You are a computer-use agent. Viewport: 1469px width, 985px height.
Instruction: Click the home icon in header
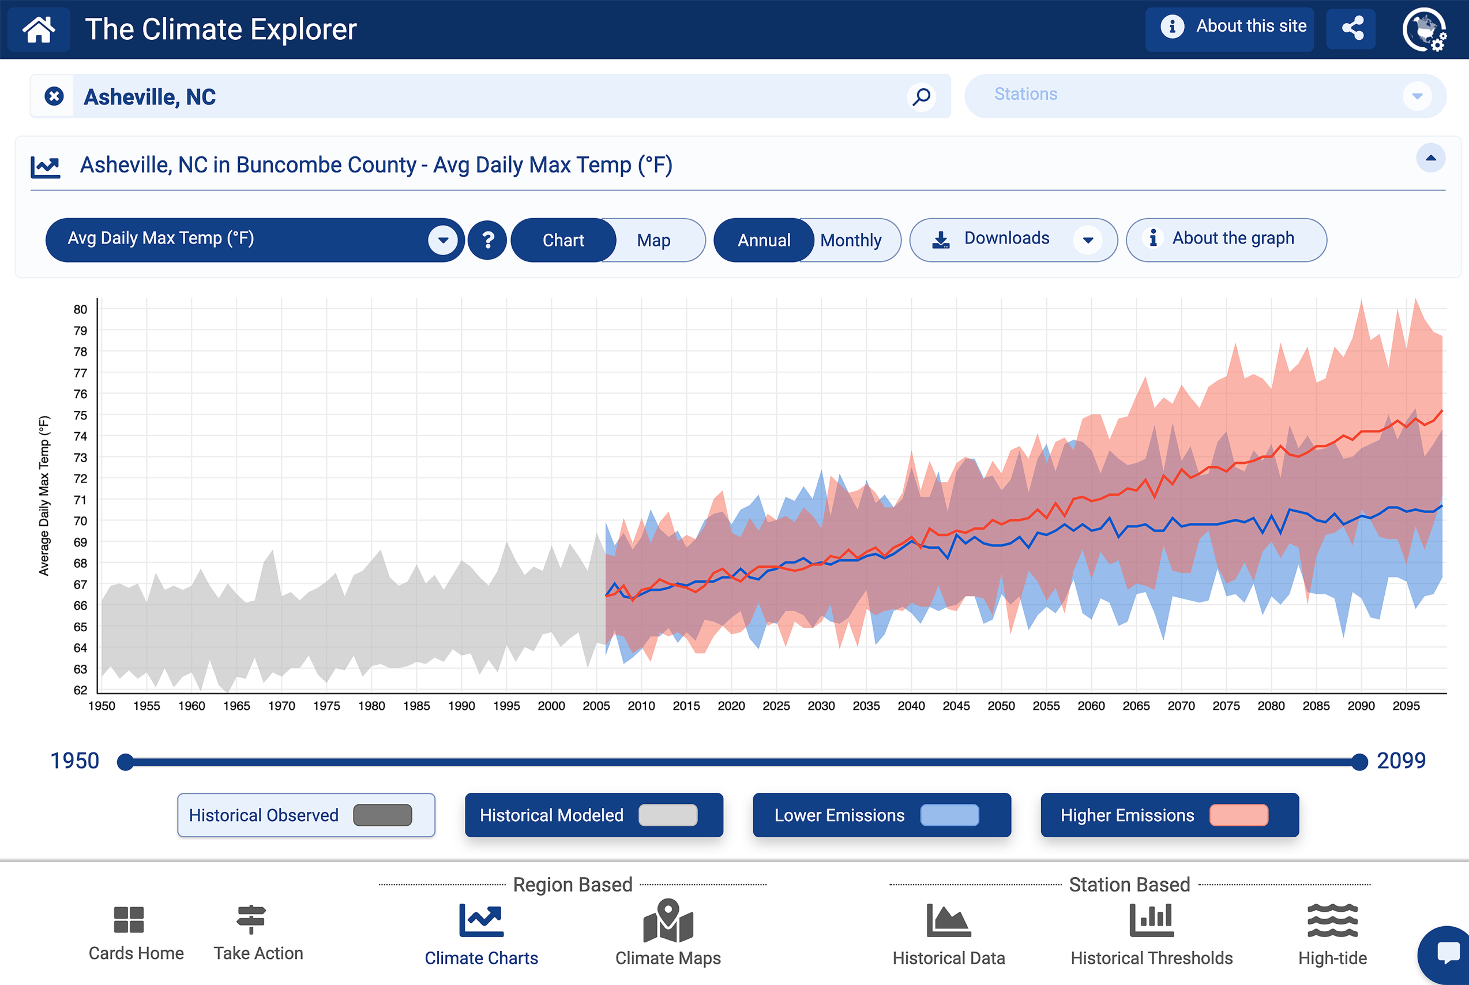click(x=39, y=29)
